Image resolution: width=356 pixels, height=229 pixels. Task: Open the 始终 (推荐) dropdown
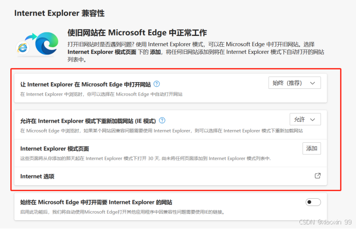click(x=294, y=83)
